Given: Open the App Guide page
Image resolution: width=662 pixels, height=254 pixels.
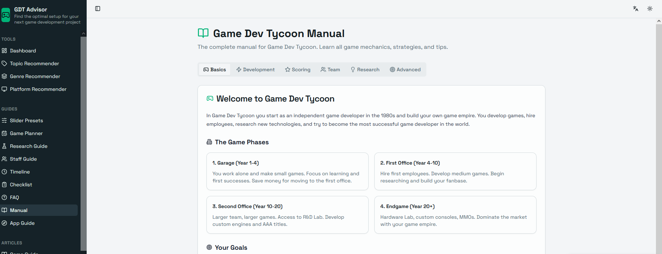Looking at the screenshot, I should (39, 223).
